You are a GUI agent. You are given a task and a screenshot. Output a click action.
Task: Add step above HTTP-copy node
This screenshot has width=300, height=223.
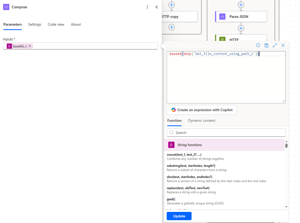[171, 5]
